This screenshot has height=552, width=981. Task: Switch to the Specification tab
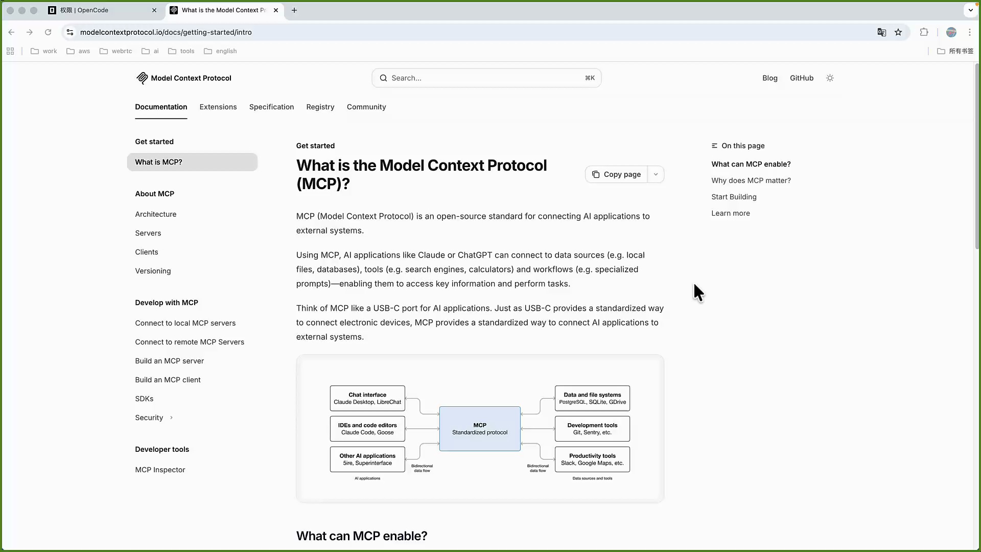click(271, 107)
